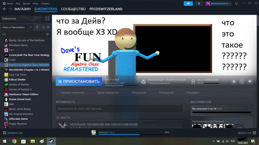Image resolution: width=259 pixels, height=145 pixels.
Task: Open the Steam announcements megaphone button
Action: point(188,3)
